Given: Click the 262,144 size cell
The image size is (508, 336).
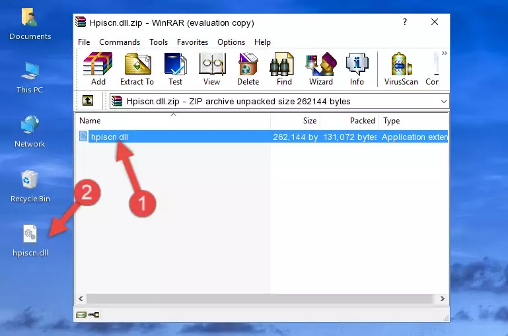Looking at the screenshot, I should click(x=295, y=137).
